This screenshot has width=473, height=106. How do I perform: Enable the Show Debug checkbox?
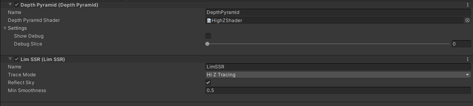click(208, 36)
